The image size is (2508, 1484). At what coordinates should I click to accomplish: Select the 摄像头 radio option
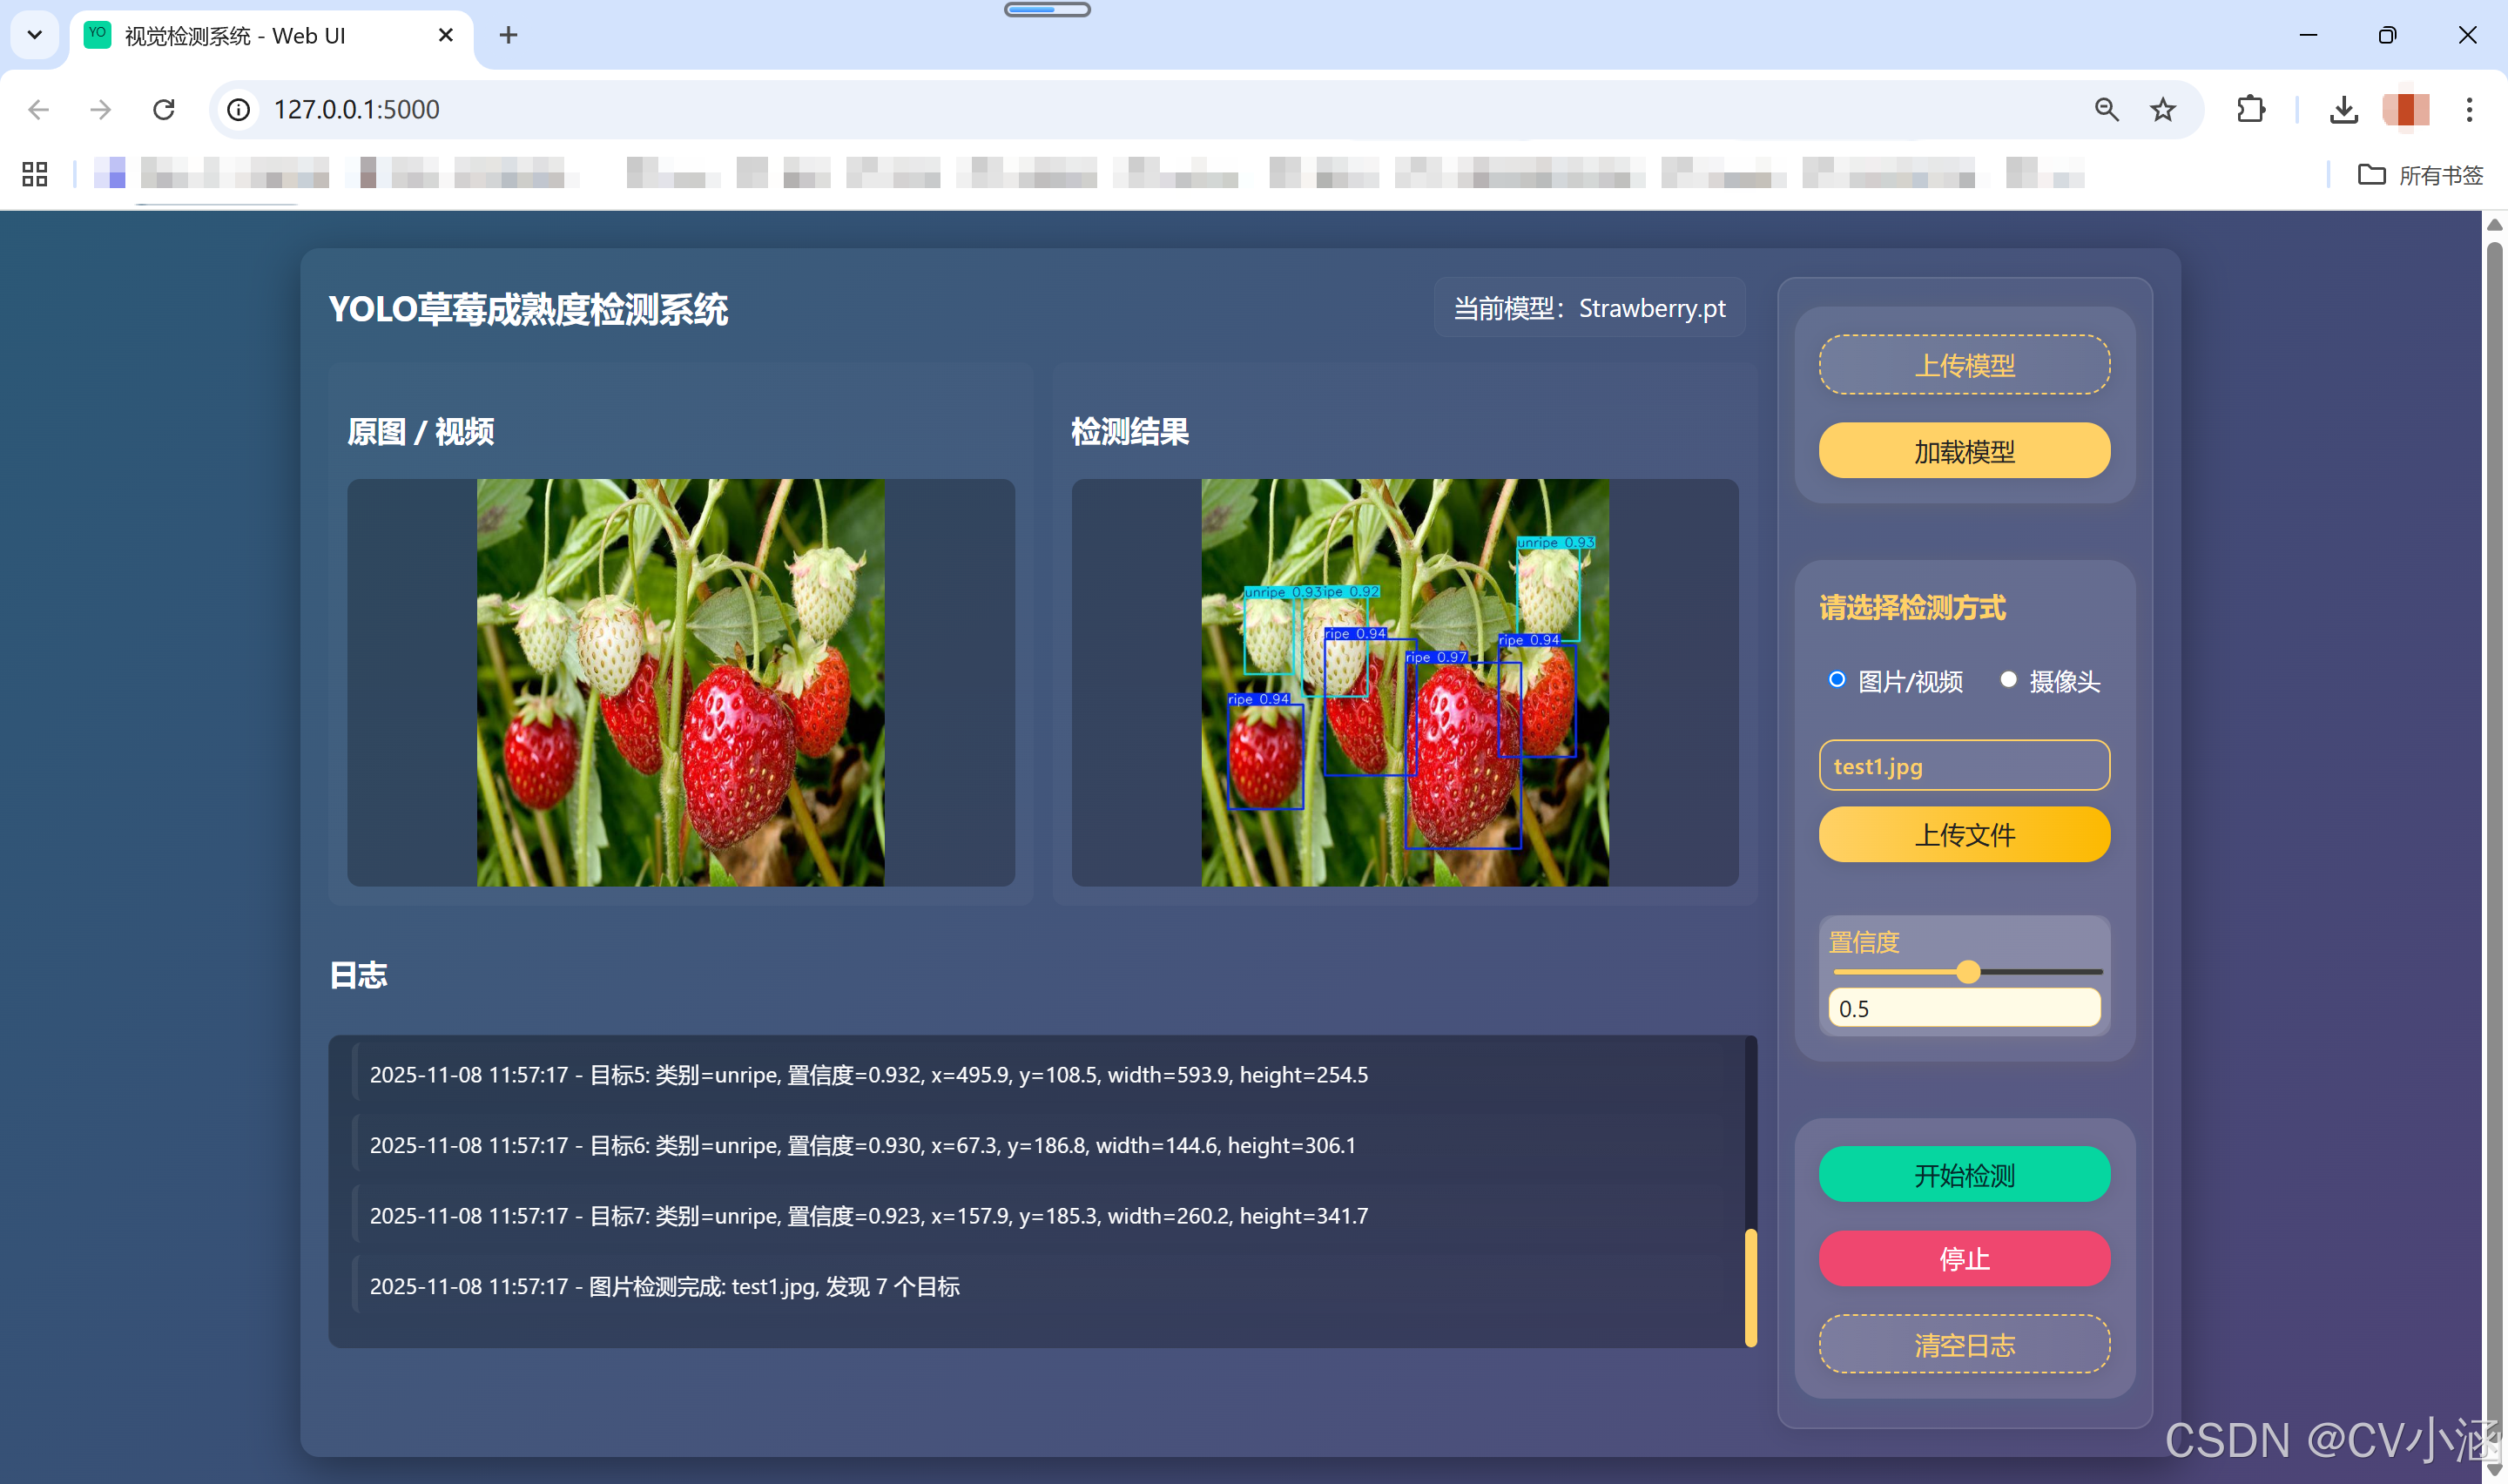pos(2007,680)
